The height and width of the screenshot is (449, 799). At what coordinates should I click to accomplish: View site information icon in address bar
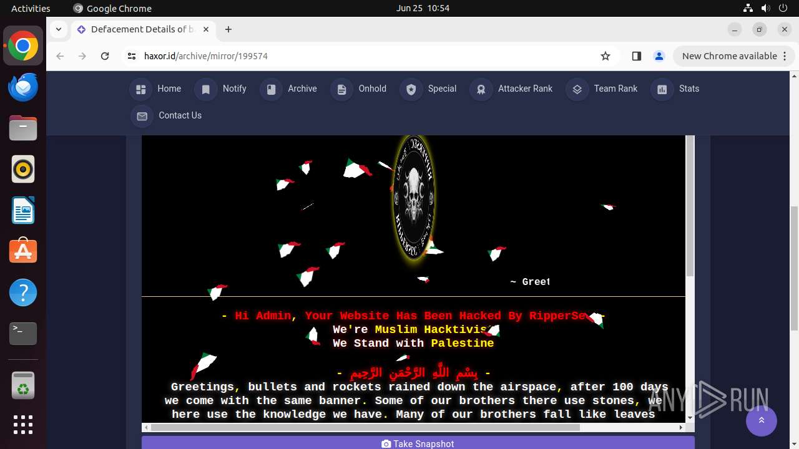click(x=131, y=56)
